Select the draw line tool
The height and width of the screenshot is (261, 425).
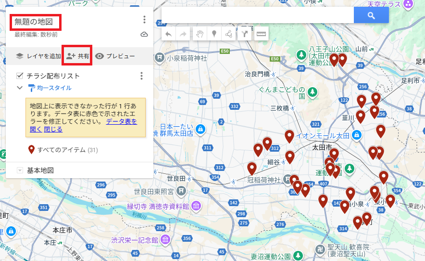point(229,34)
